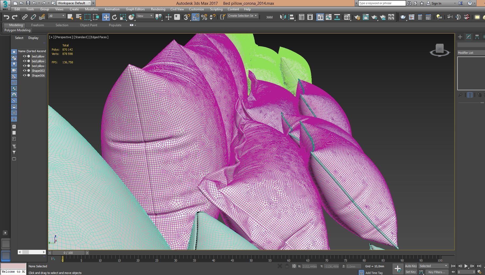Click the lightbulb lights filter in scene explorer

point(14,64)
